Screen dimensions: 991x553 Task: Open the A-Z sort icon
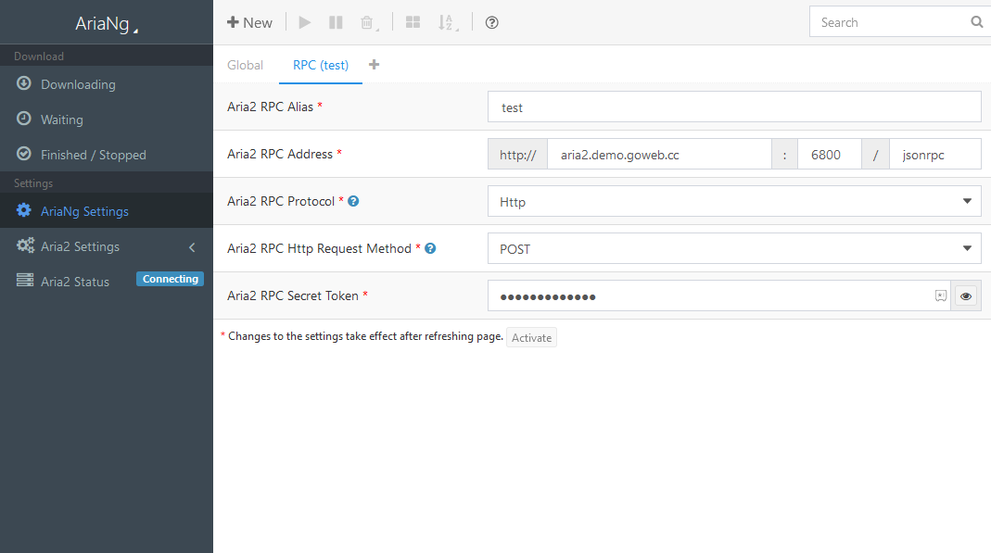click(x=447, y=21)
